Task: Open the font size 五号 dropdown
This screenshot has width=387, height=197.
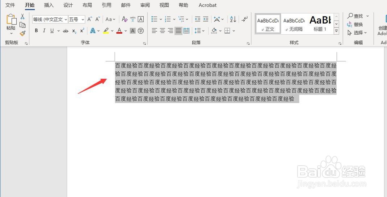Action: 83,19
